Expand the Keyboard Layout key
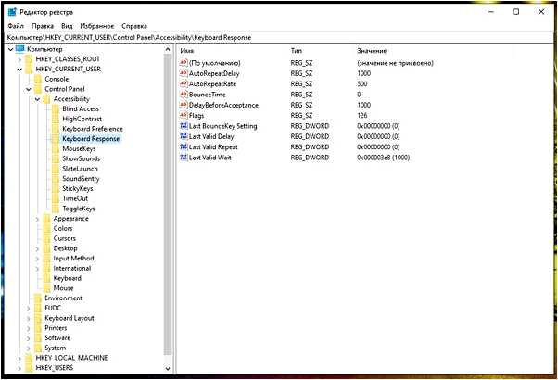This screenshot has width=558, height=380. point(28,318)
